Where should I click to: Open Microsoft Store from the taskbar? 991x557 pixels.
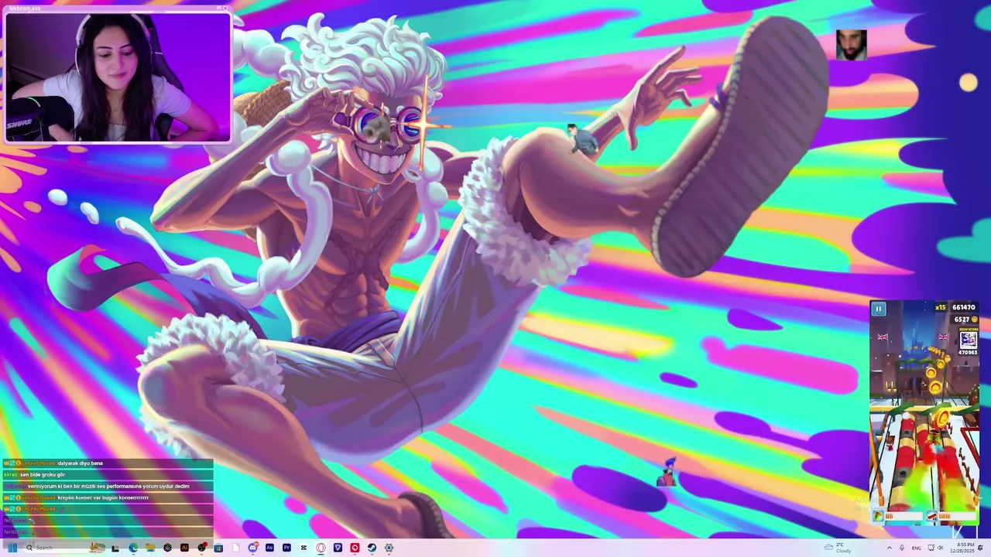[218, 548]
